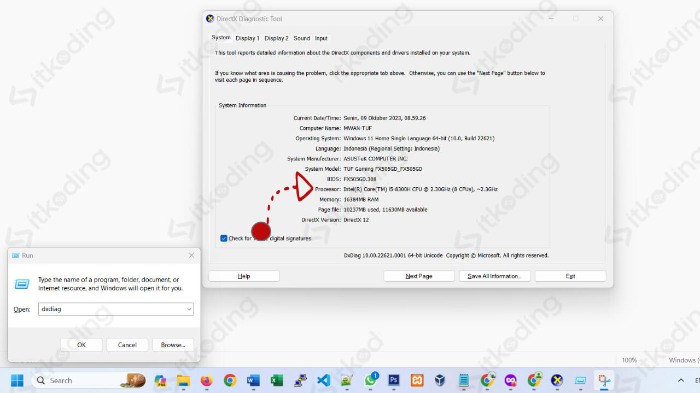Click the System Information group label
Viewport: 700px width, 393px height.
point(242,105)
